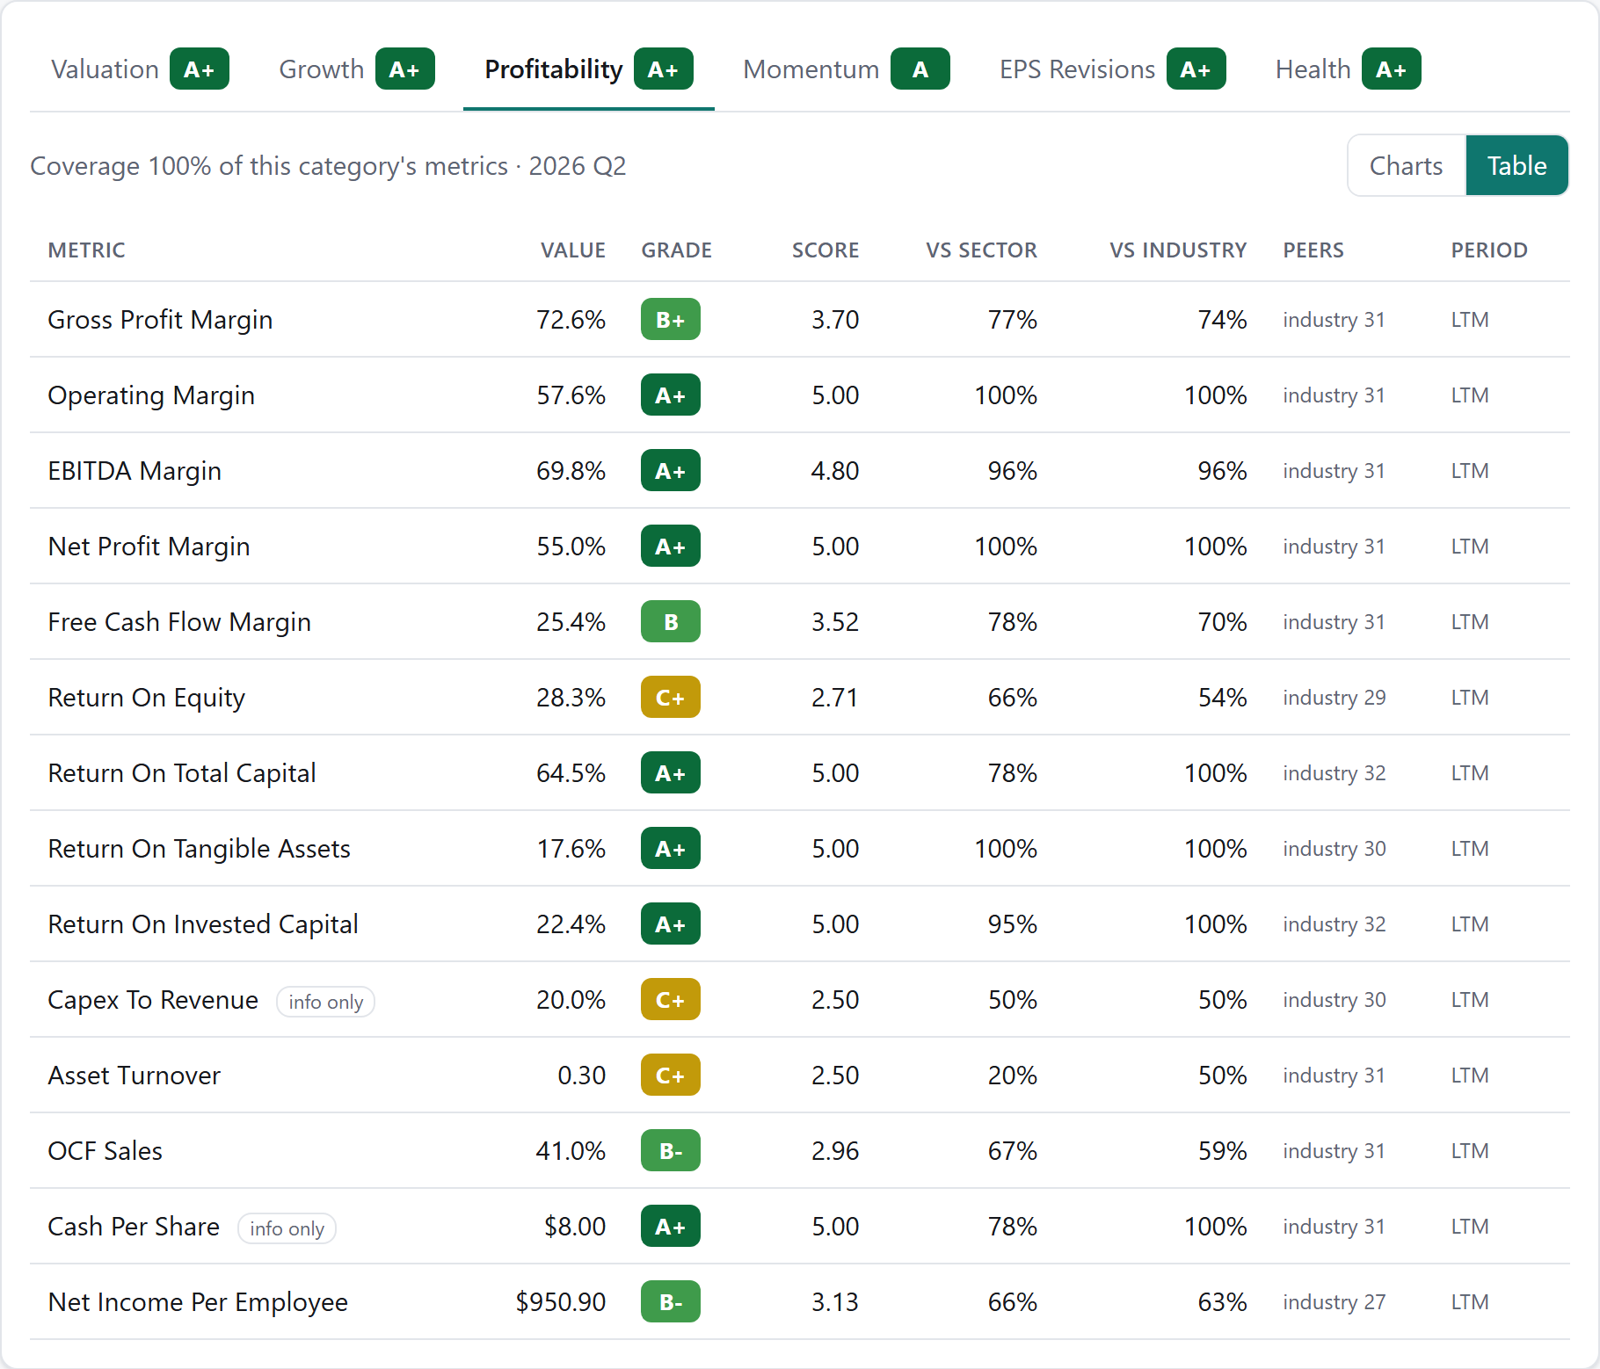
Task: Click the VS INDUSTRY column header
Action: tap(1178, 250)
